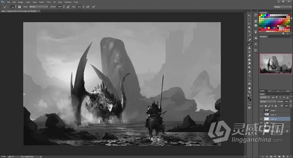The height and width of the screenshot is (158, 293).
Task: Toggle pressure for size button
Action: (x=93, y=7)
